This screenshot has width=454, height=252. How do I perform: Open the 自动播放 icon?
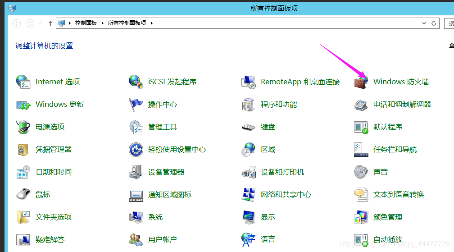pos(361,240)
